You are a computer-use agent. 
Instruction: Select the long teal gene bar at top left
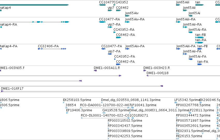34,5
